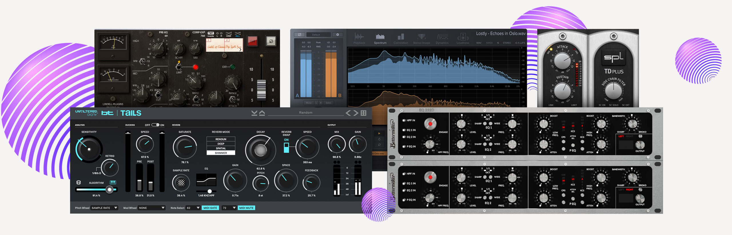Image resolution: width=732 pixels, height=235 pixels.
Task: Select the RENOUN reverb mode
Action: pos(221,139)
